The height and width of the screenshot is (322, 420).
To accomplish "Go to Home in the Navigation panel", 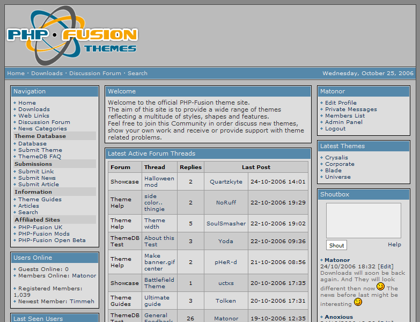I will coord(27,103).
